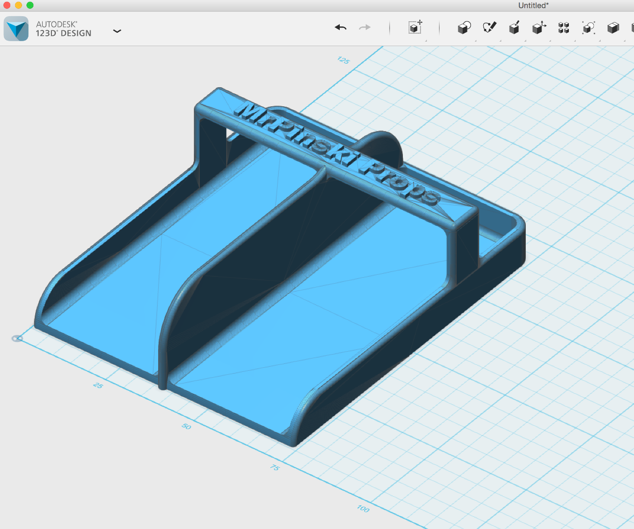Open the Pattern tools
The width and height of the screenshot is (634, 529).
tap(564, 27)
